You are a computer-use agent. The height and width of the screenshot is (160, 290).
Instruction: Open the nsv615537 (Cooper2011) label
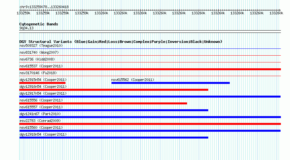[x=41, y=66]
